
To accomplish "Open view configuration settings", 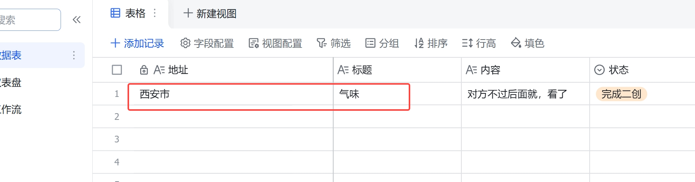I will (x=275, y=43).
